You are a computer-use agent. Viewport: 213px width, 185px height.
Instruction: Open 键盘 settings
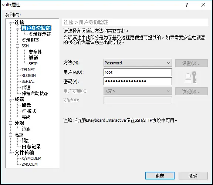(26, 105)
